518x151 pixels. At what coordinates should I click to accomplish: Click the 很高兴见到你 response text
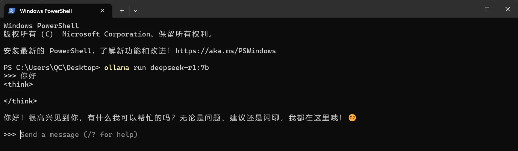pyautogui.click(x=53, y=118)
